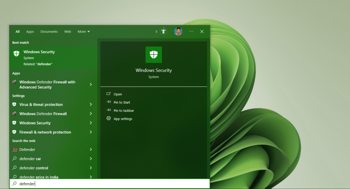The image size is (350, 189).
Task: Open the three-dot options menu
Action: click(191, 31)
